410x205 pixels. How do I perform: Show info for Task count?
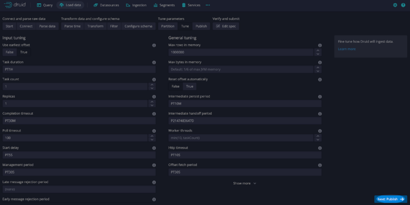pyautogui.click(x=154, y=80)
